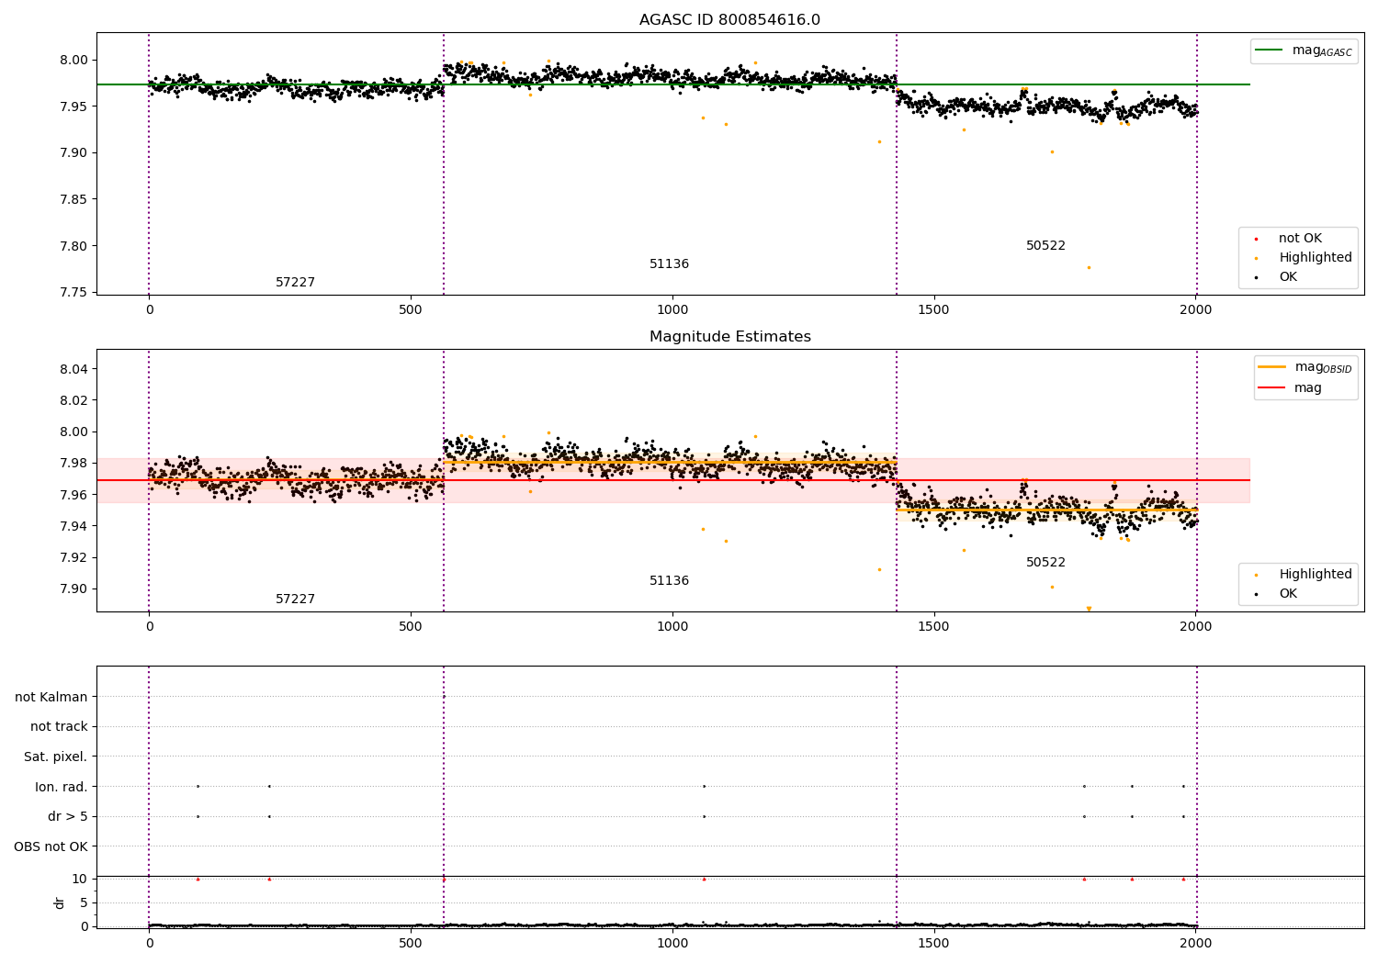Click the 'not Kalman' dot near x=560

pos(444,697)
